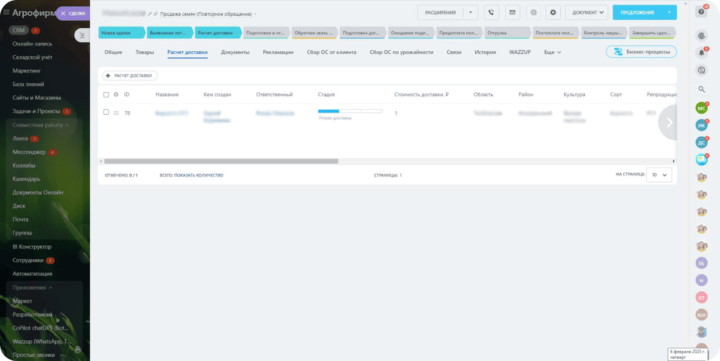Viewport: 720px width, 361px height.
Task: Open the История tab
Action: 485,52
